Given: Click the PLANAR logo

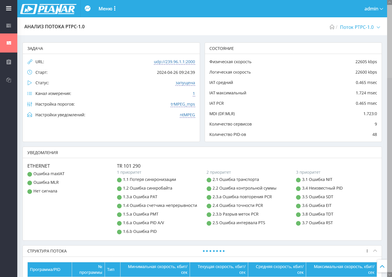Looking at the screenshot, I should [x=48, y=9].
